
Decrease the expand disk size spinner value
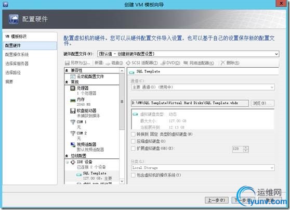coord(246,151)
